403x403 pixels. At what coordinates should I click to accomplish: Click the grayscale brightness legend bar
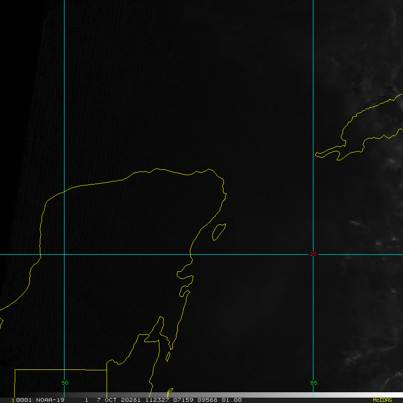[201, 395]
